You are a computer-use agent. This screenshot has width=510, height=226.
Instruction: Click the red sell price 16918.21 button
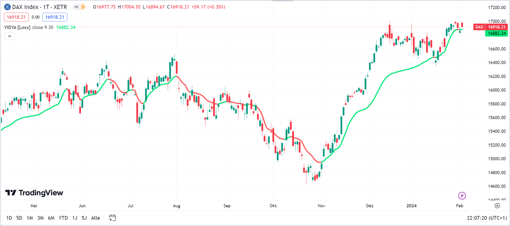pyautogui.click(x=16, y=17)
